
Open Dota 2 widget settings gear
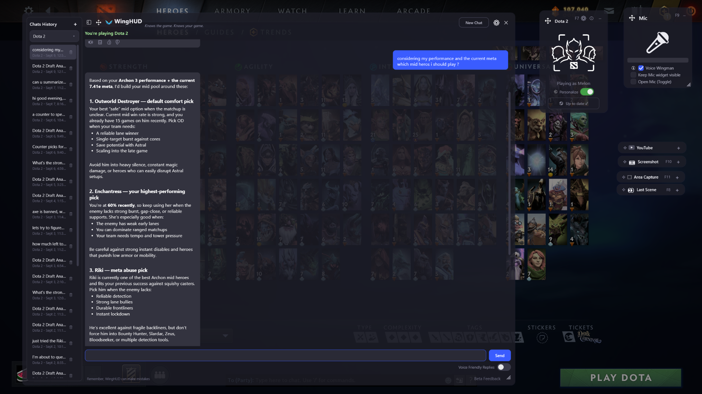pos(583,18)
